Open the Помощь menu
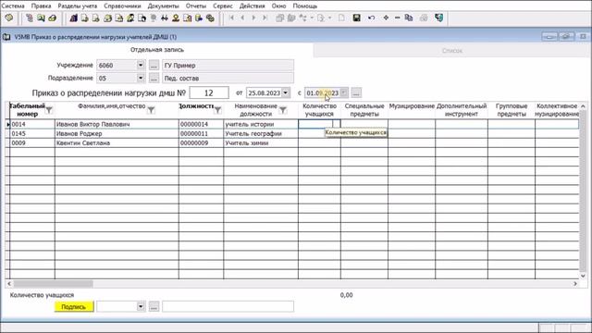Screen dimensions: 592x333 coord(305,6)
